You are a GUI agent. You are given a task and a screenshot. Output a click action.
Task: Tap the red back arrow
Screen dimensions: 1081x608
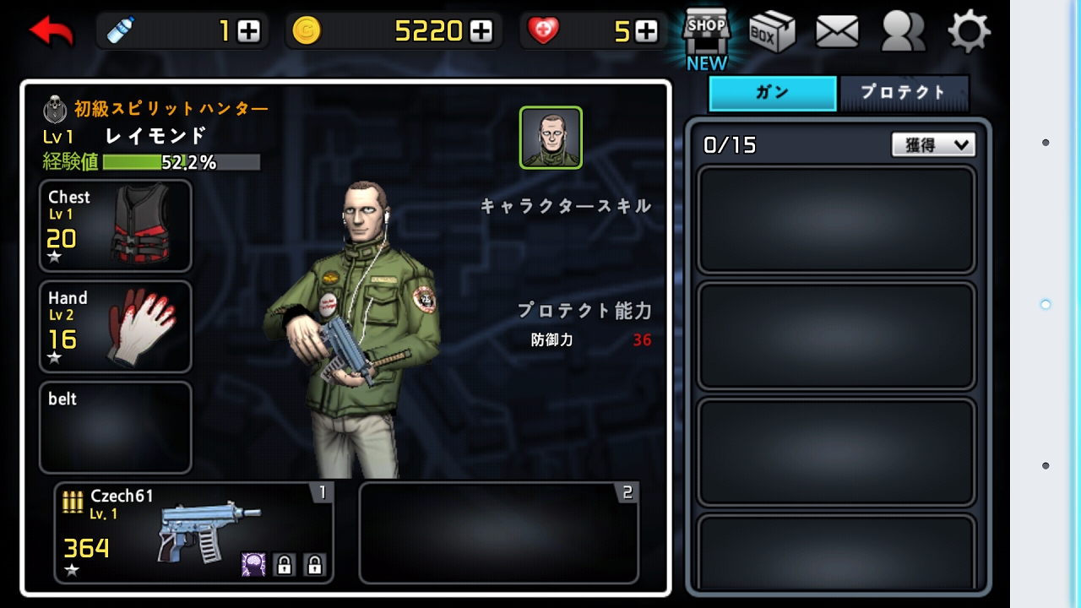[52, 31]
